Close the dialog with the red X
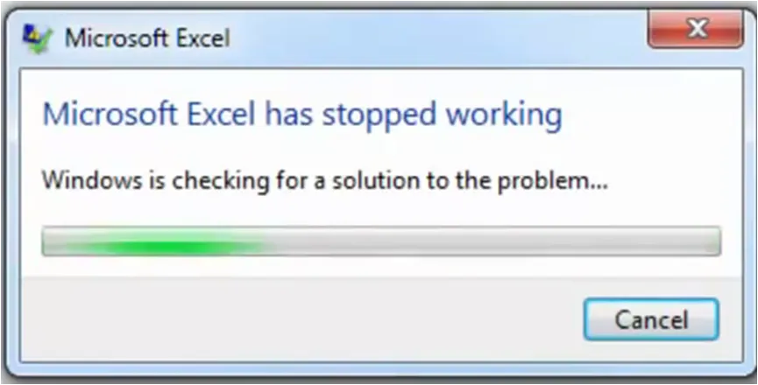 pos(695,29)
